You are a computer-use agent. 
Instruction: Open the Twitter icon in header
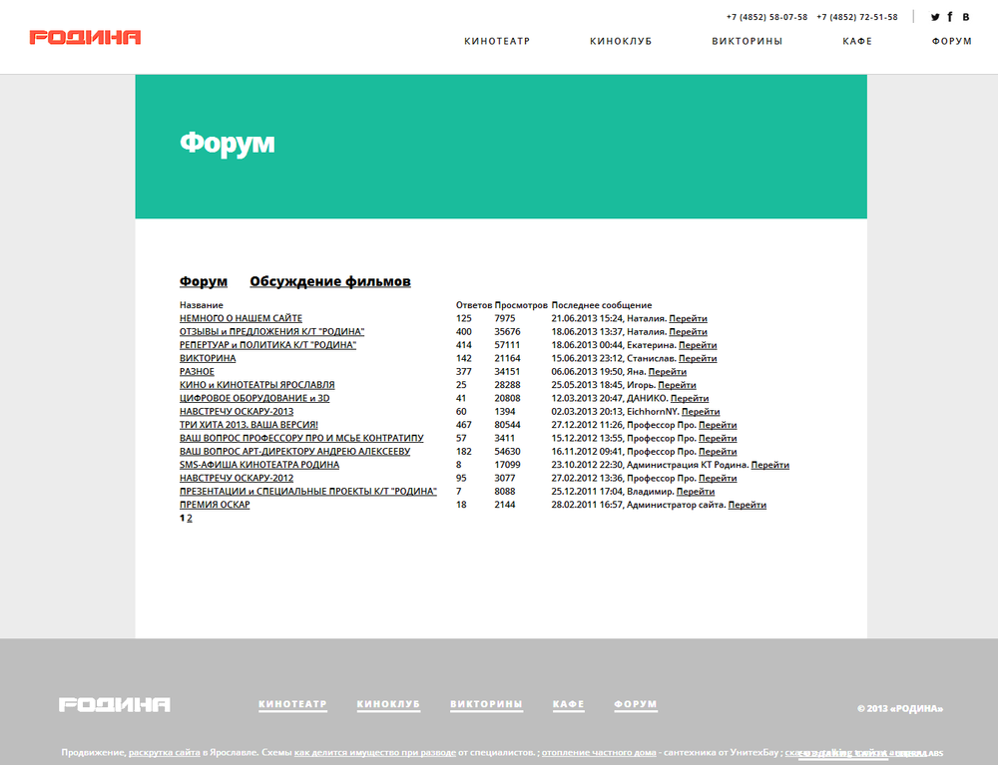pos(935,17)
